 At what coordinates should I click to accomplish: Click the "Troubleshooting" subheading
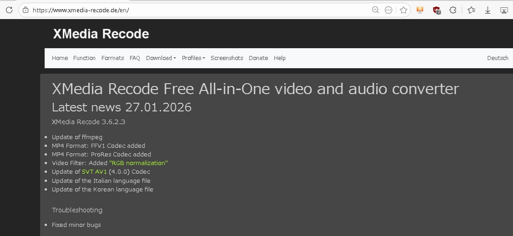tap(77, 210)
